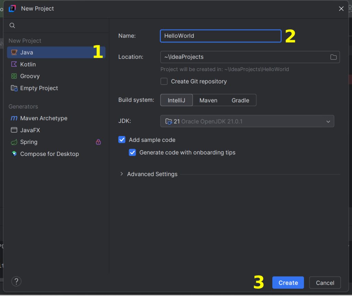Screen dimensions: 352x296
Task: Click the Compose for Desktop icon
Action: 14,154
